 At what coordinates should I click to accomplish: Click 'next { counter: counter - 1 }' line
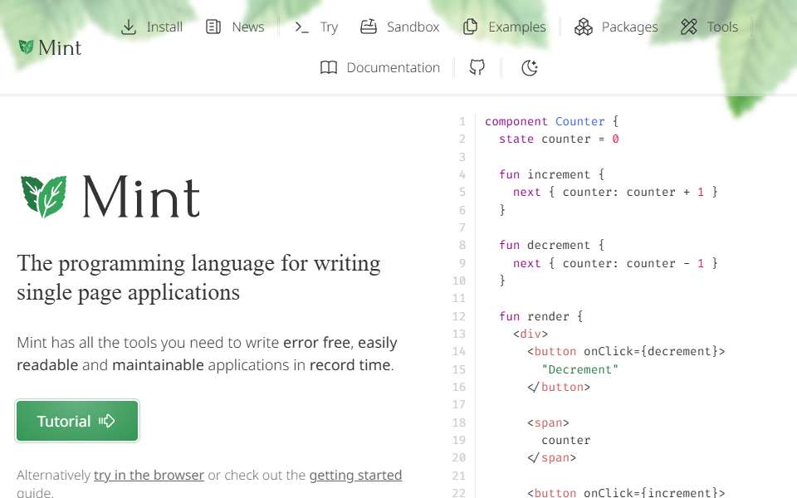(615, 263)
